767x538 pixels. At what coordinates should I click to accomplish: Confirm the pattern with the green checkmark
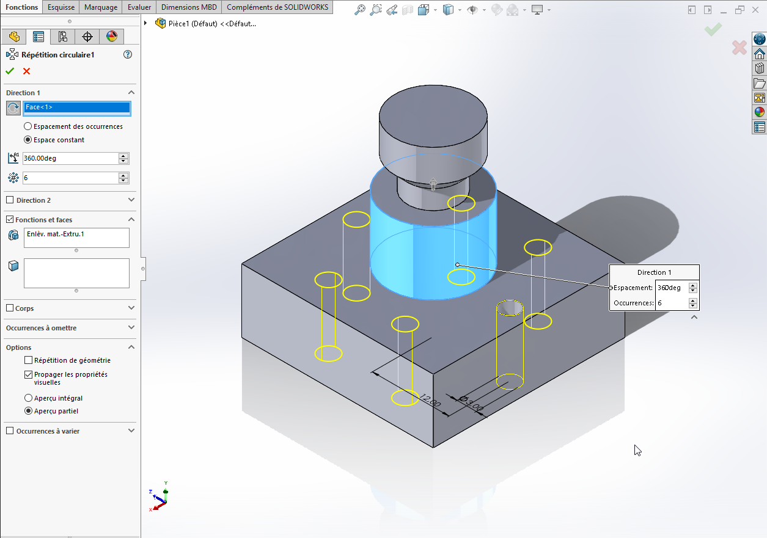(x=10, y=71)
